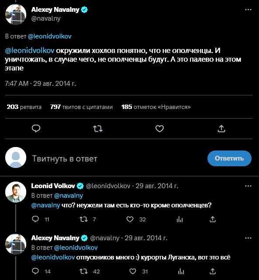The width and height of the screenshot is (259, 280).
Task: View the 203 ретвита list
Action: pyautogui.click(x=24, y=107)
